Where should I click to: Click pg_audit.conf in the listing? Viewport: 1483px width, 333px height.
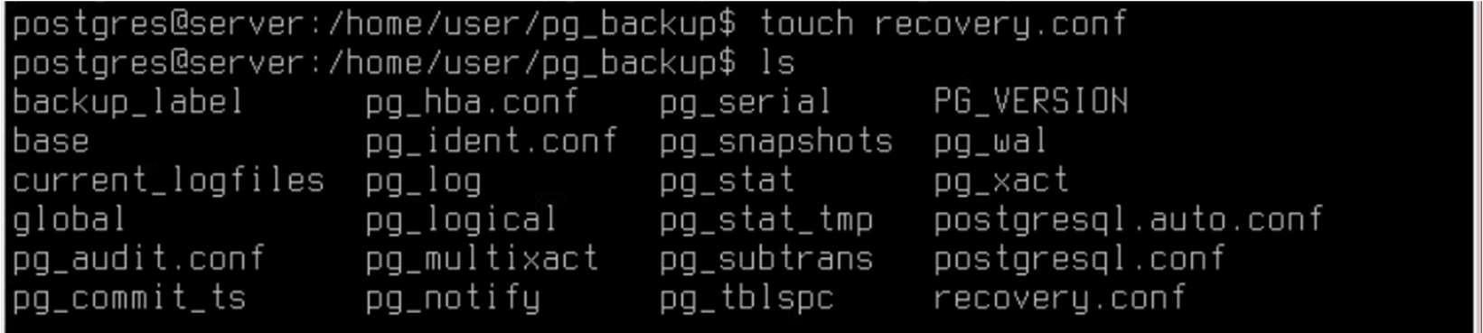(x=138, y=259)
